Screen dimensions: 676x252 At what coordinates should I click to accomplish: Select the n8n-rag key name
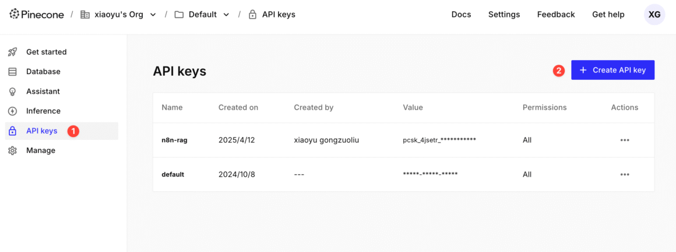[x=174, y=140]
